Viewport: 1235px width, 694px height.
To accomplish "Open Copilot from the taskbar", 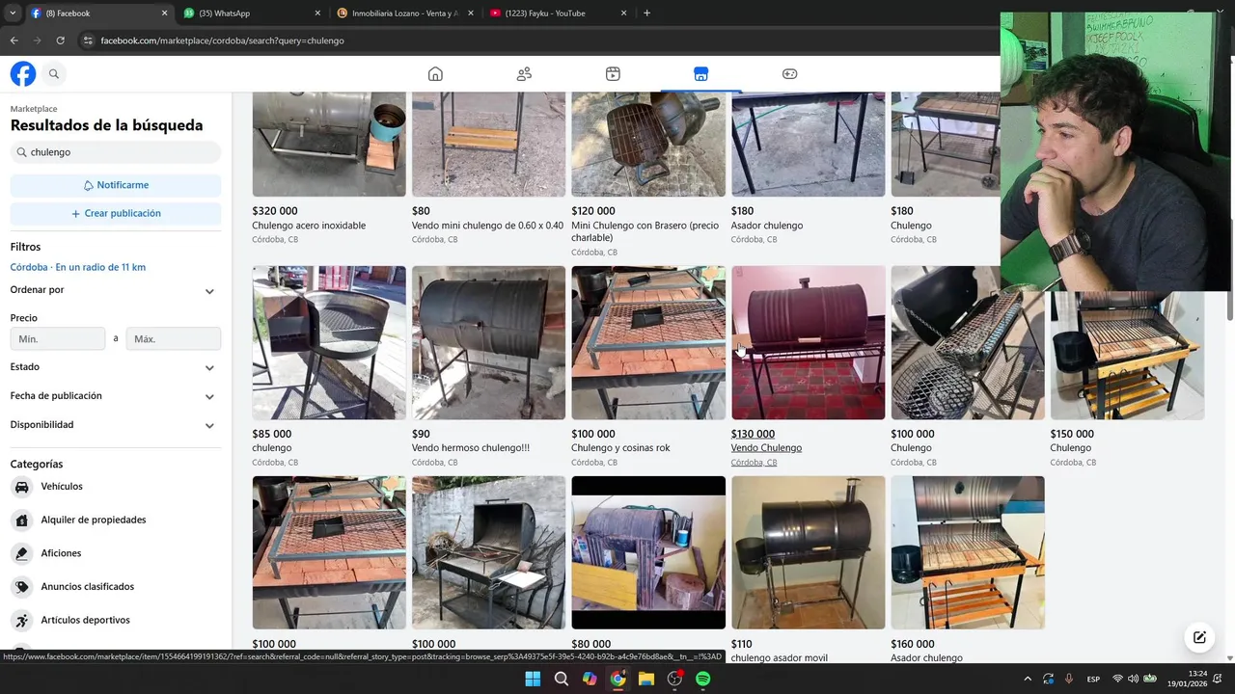I will 590,679.
